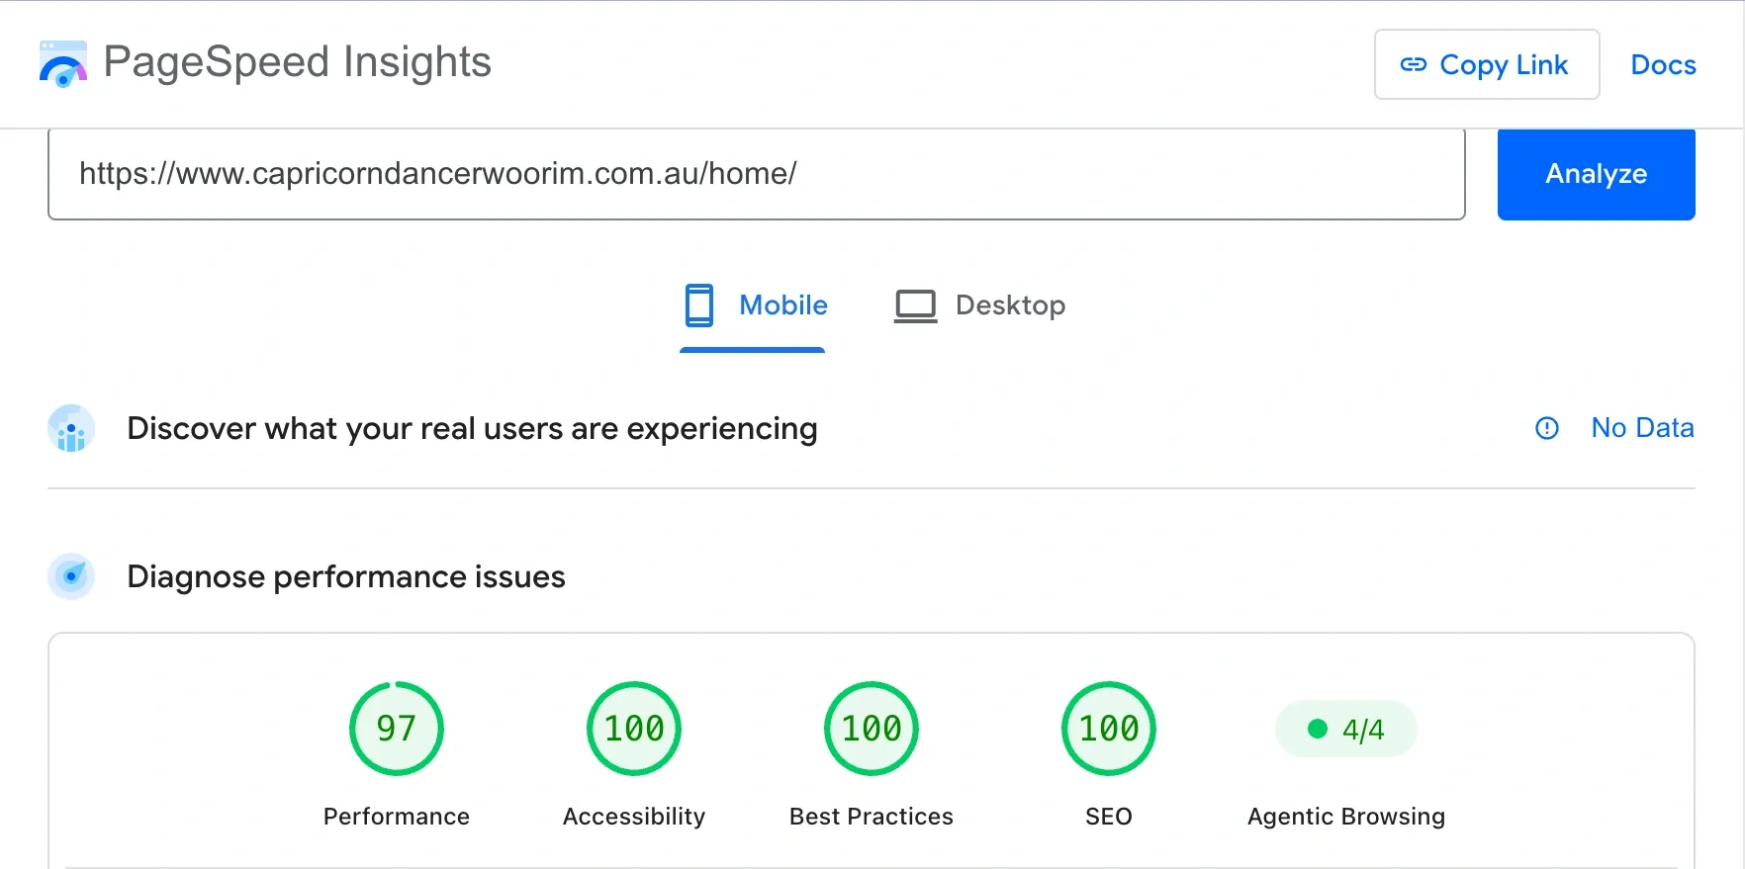Open the Performance score gauge 97
This screenshot has width=1745, height=869.
click(x=397, y=729)
